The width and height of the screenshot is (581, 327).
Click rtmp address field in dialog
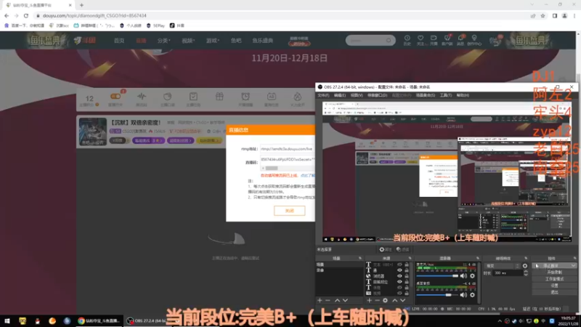287,149
